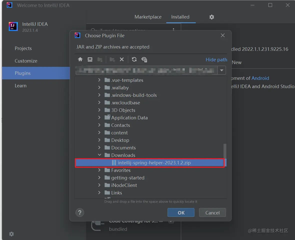The image size is (295, 240).
Task: Click the Application Data folder icon
Action: click(107, 117)
